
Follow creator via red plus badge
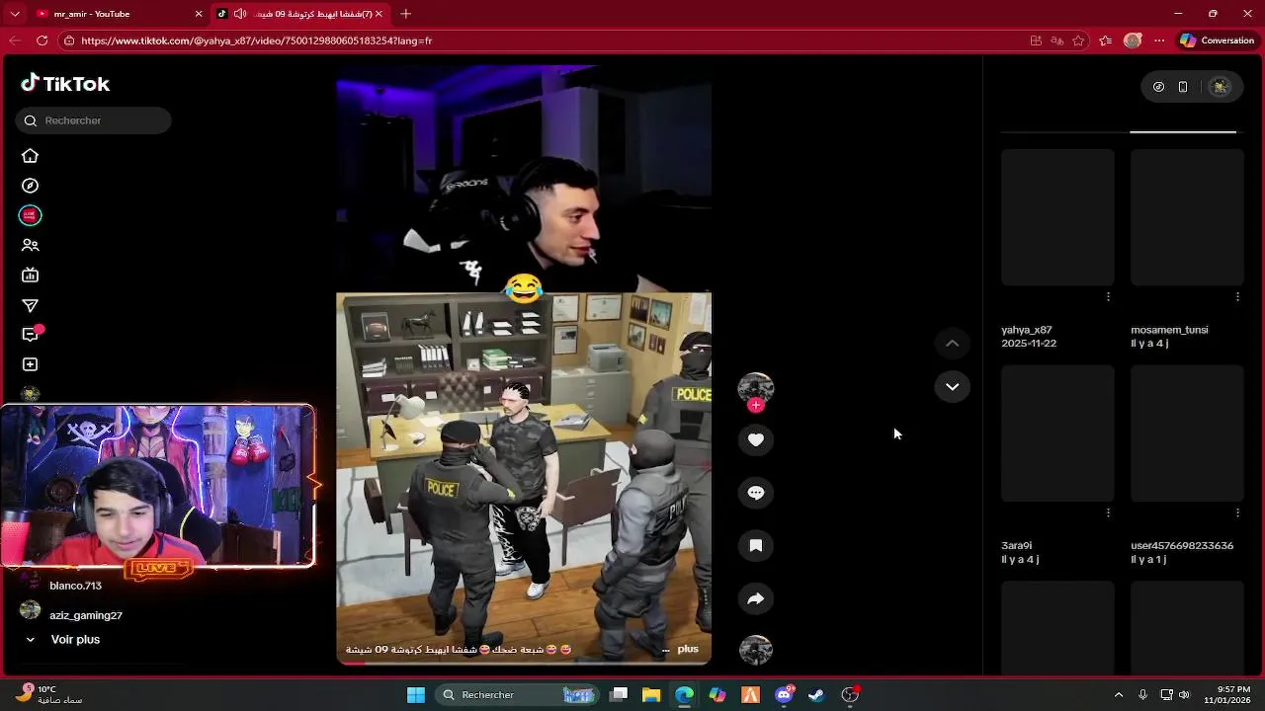pos(756,405)
